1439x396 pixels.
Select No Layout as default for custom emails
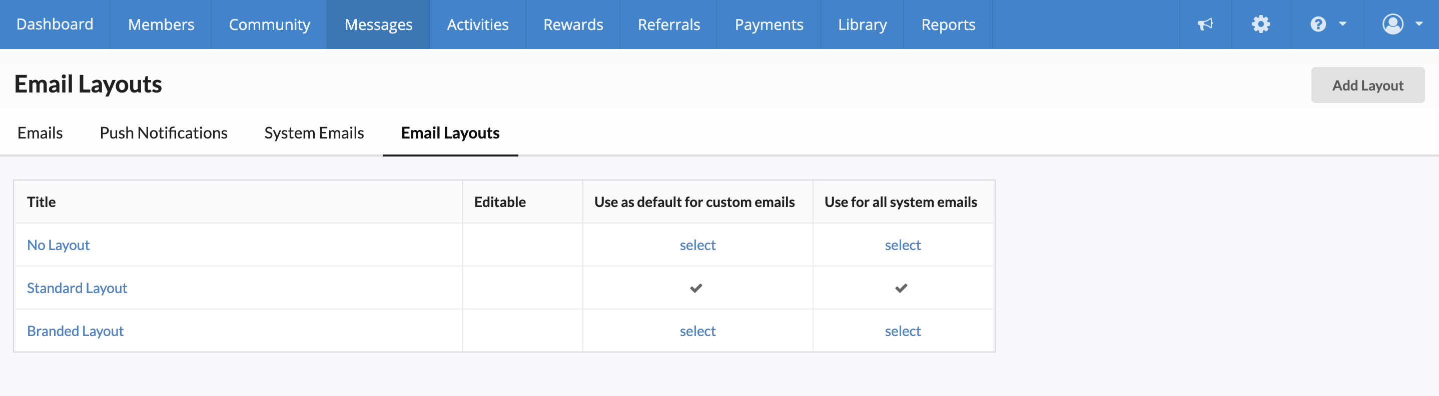[x=697, y=245]
